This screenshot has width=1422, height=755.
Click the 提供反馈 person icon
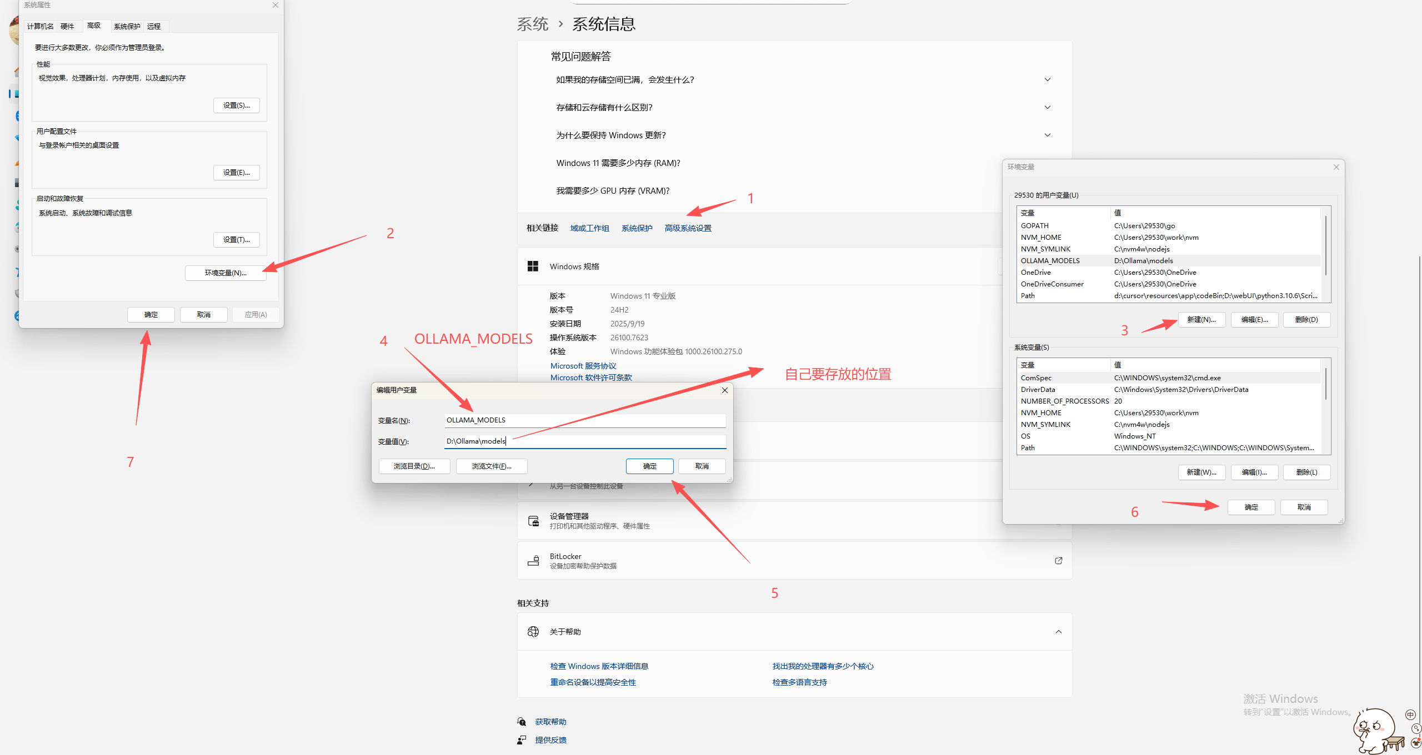click(x=522, y=740)
